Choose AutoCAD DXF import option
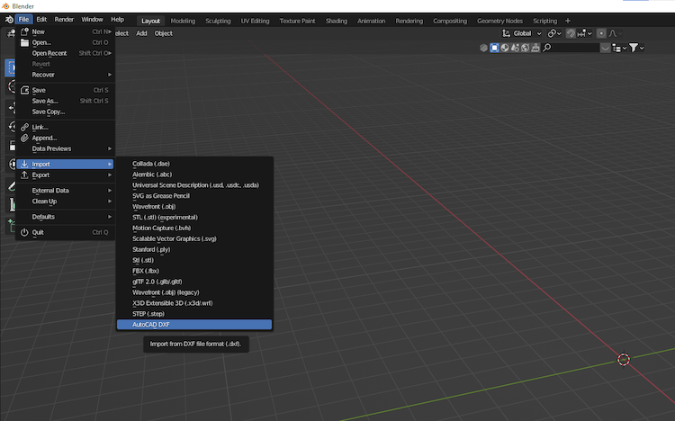Viewport: 675px width, 421px height. tap(194, 325)
